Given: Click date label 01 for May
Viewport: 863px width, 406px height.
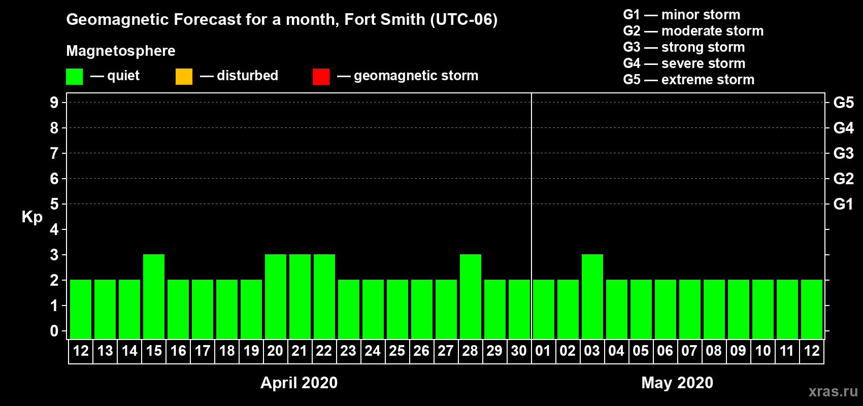Looking at the screenshot, I should (543, 351).
